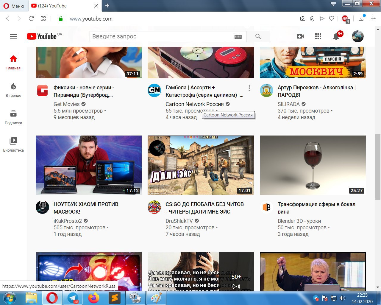This screenshot has height=305, width=381.
Task: Click Blender 3D - уроки channel name
Action: (299, 221)
